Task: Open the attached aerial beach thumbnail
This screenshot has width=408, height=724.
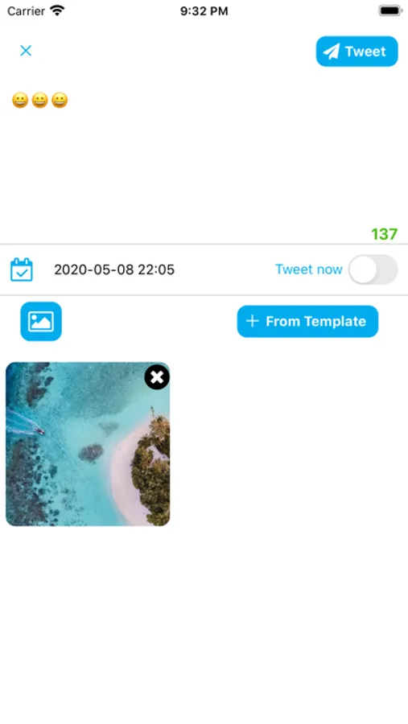Action: pos(88,444)
